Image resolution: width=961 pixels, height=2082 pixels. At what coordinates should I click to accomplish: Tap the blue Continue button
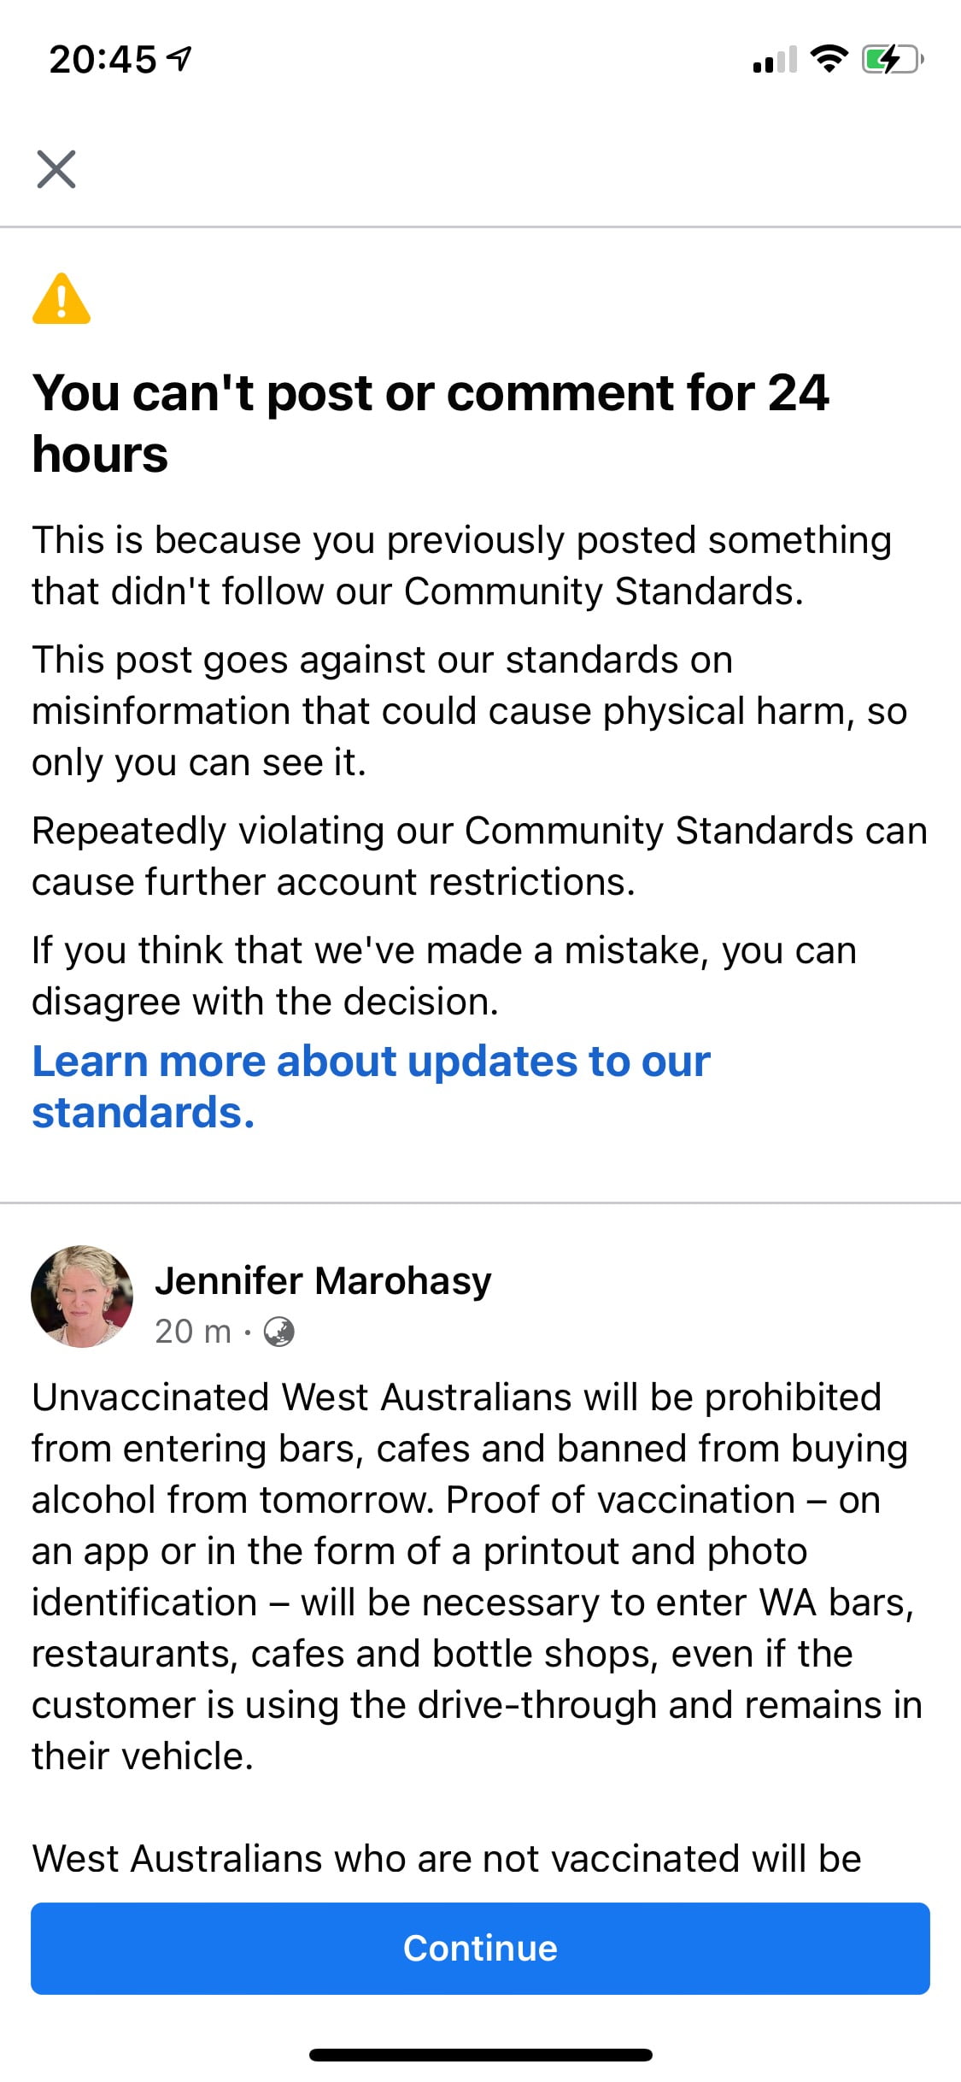pyautogui.click(x=480, y=1948)
